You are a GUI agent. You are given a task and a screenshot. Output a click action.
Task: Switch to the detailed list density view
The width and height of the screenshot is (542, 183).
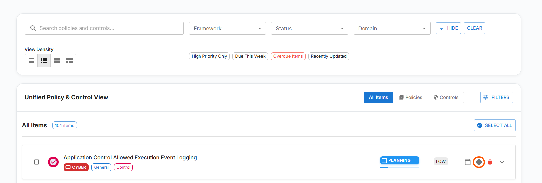[x=44, y=61]
